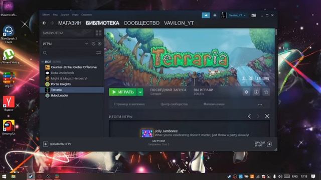Open the Steam announcements megaphone icon
Viewport: 321px width, 180px height.
206,15
